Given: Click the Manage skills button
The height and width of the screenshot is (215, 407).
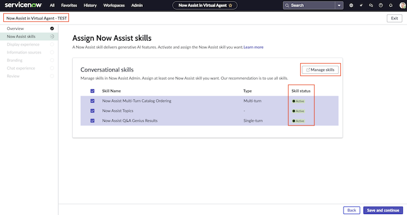Looking at the screenshot, I should pyautogui.click(x=320, y=70).
